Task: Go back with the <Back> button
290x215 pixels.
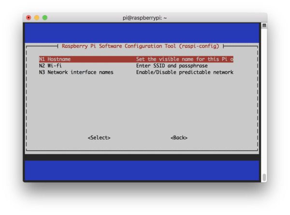Action: pos(179,138)
